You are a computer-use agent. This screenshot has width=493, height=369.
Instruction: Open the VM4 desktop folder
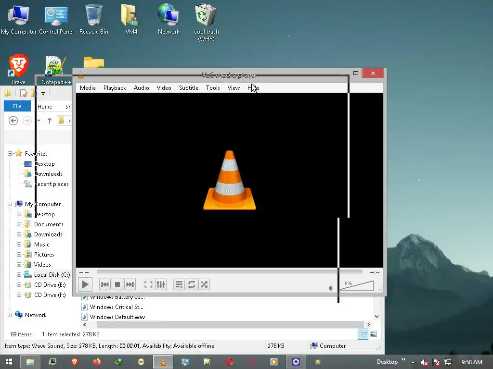pyautogui.click(x=131, y=19)
